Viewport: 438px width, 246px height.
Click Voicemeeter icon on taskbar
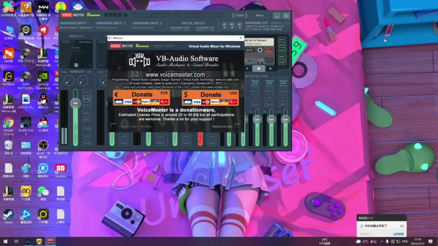tap(50, 241)
